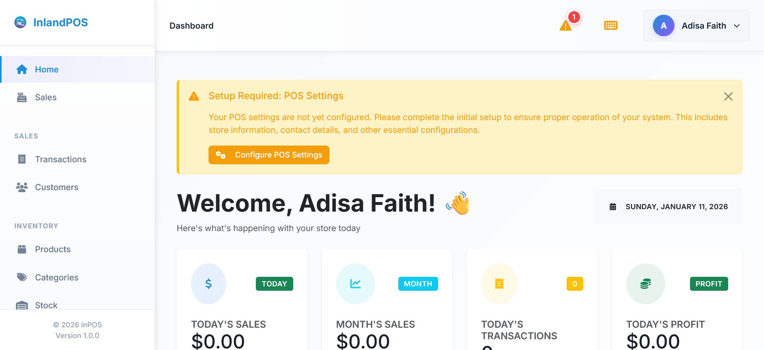
Task: Click the InlandPOS brand name link
Action: [60, 22]
